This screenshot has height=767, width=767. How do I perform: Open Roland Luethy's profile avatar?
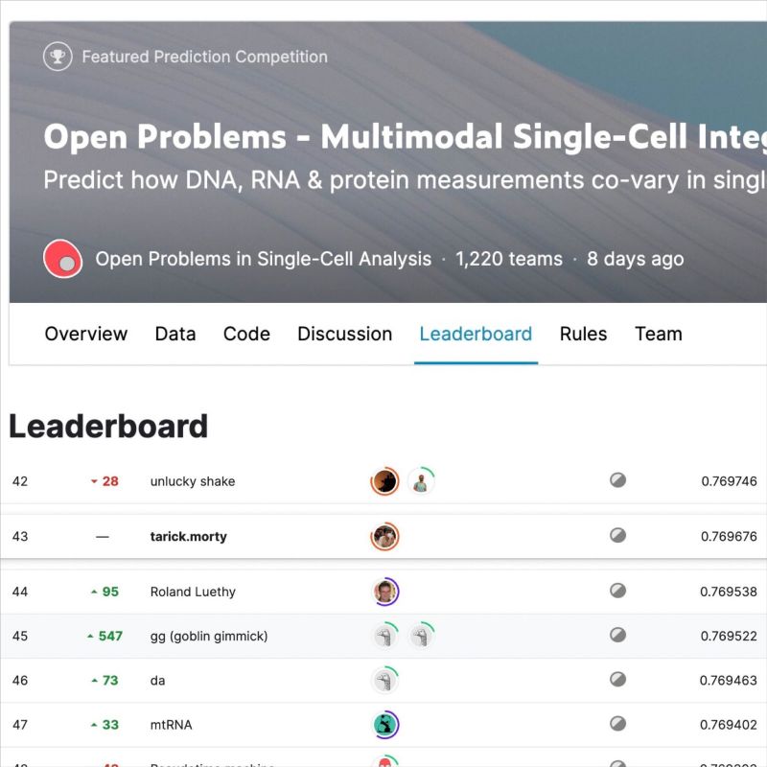pos(385,592)
